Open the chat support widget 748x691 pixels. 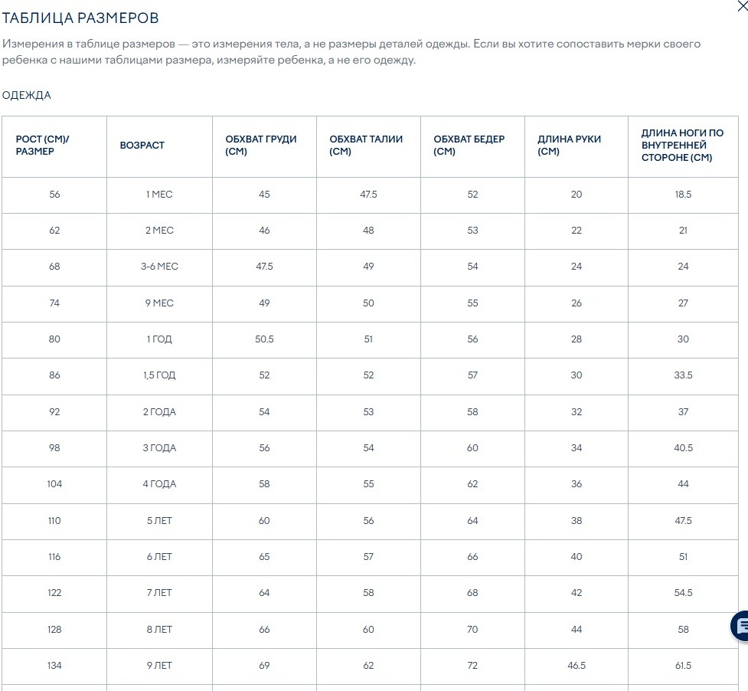[x=740, y=626]
